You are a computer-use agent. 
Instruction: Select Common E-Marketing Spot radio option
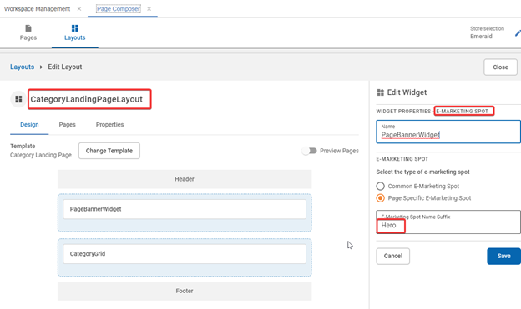pos(381,186)
